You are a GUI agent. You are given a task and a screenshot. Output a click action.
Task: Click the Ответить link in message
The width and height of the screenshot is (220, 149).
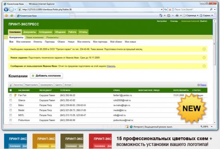pyautogui.click(x=111, y=66)
